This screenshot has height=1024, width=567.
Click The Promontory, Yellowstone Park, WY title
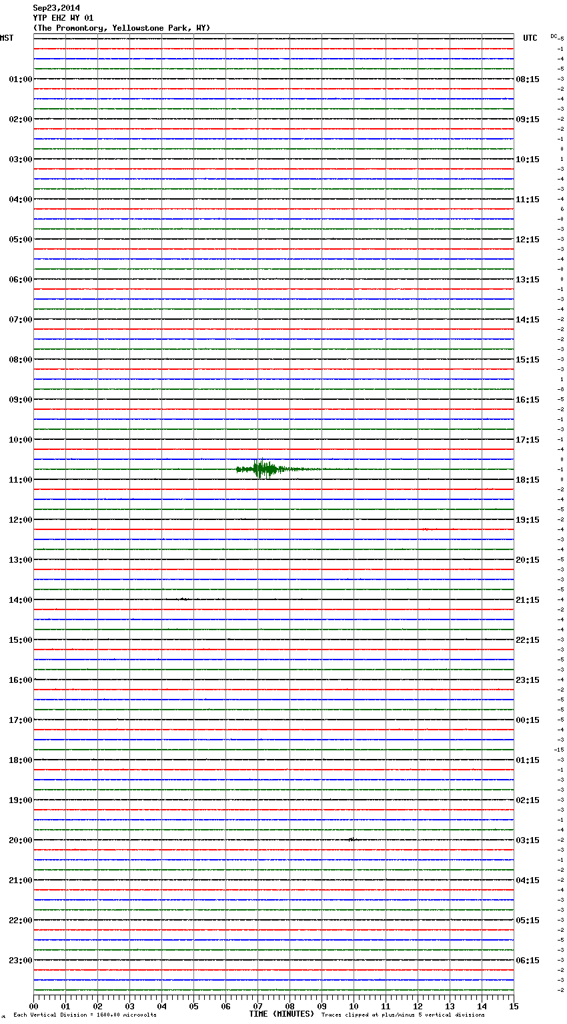coord(121,28)
